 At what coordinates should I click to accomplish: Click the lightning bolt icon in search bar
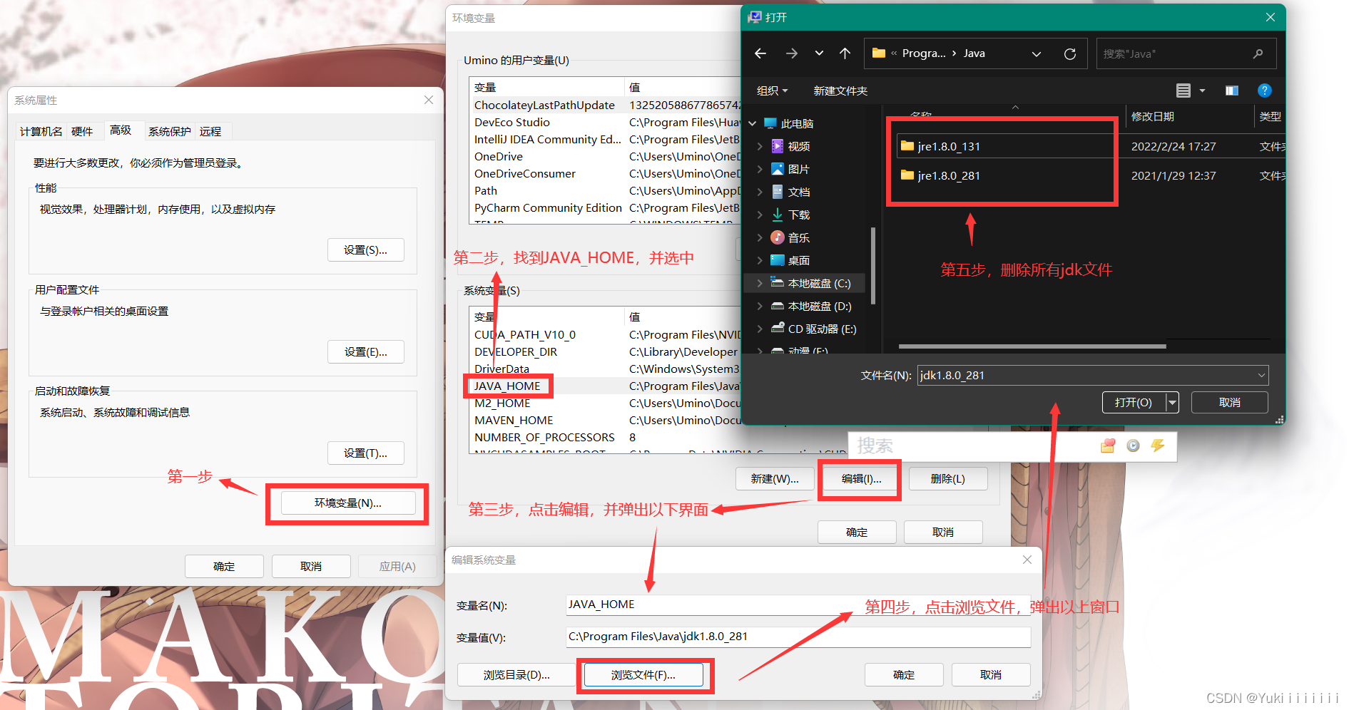pos(1158,446)
